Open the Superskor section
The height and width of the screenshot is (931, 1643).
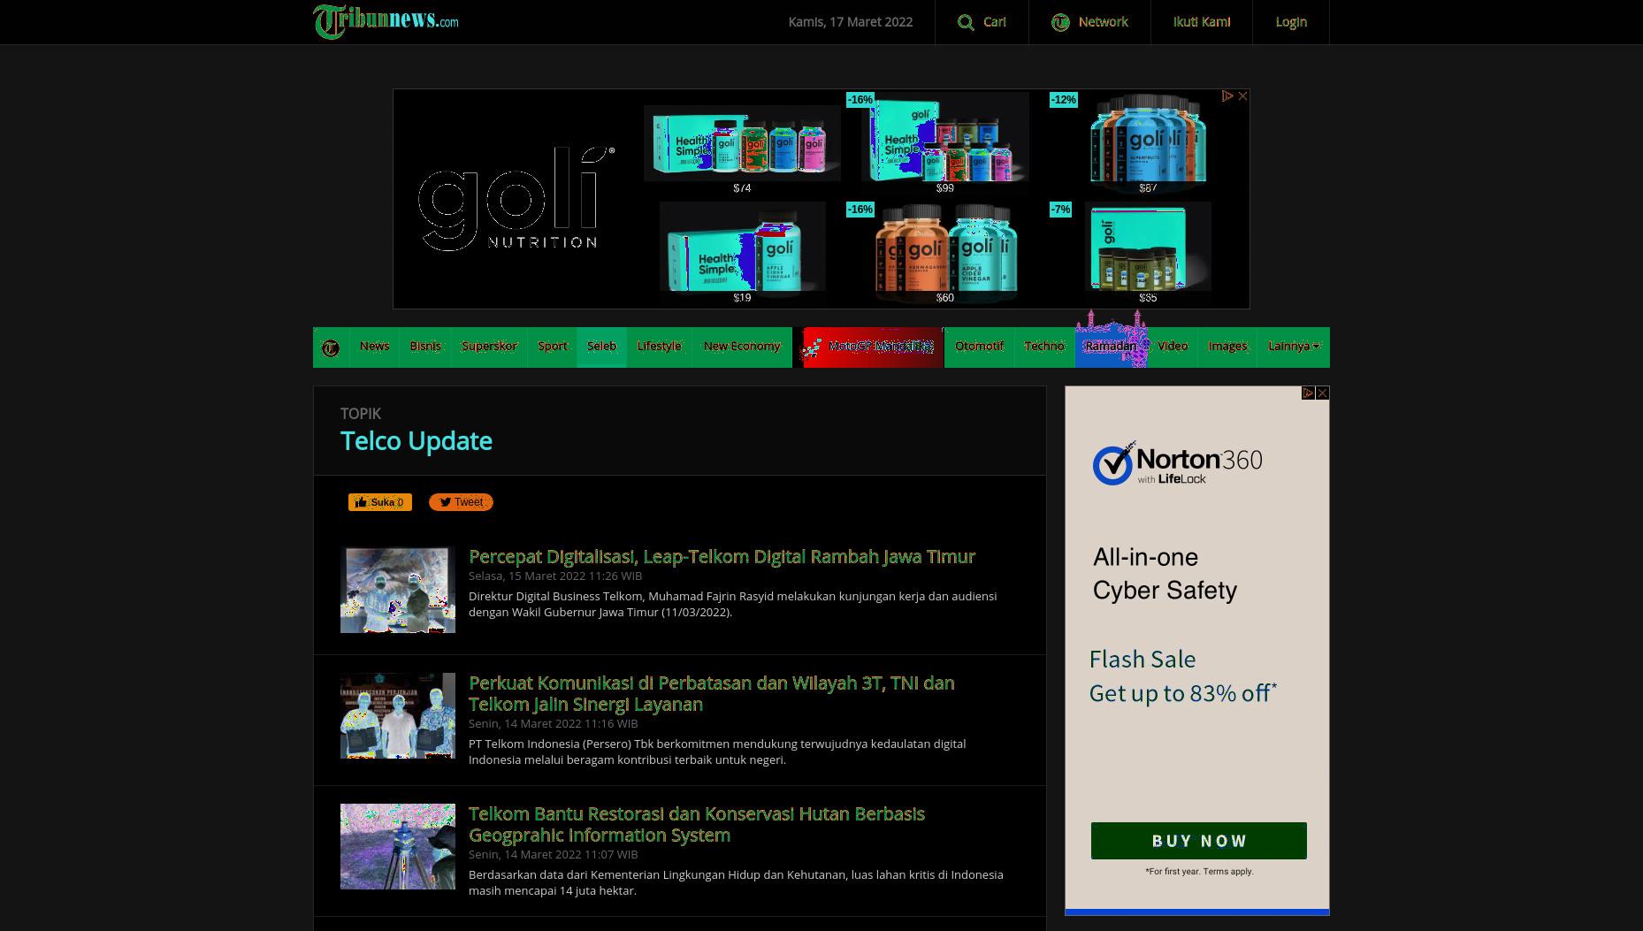coord(489,347)
